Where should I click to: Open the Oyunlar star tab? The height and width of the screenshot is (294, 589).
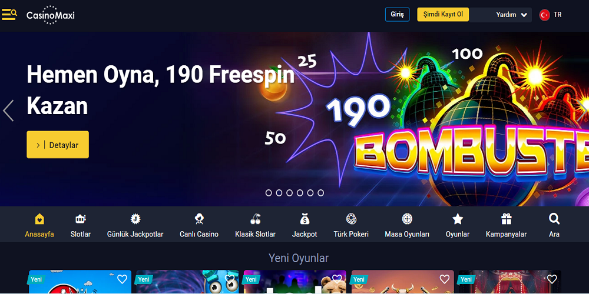458,226
